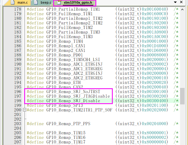
Task: Click the stm32f10x_gpio.h tab file icon
Action: click(59, 2)
